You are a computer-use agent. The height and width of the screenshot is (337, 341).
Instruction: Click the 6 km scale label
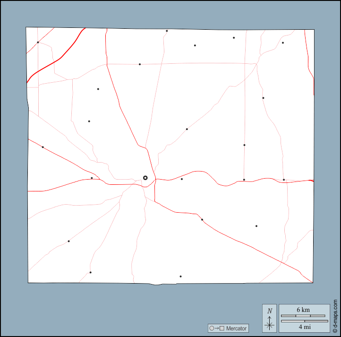303,310
